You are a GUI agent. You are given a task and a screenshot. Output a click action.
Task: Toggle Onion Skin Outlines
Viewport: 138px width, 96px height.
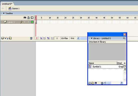[x=44, y=38]
